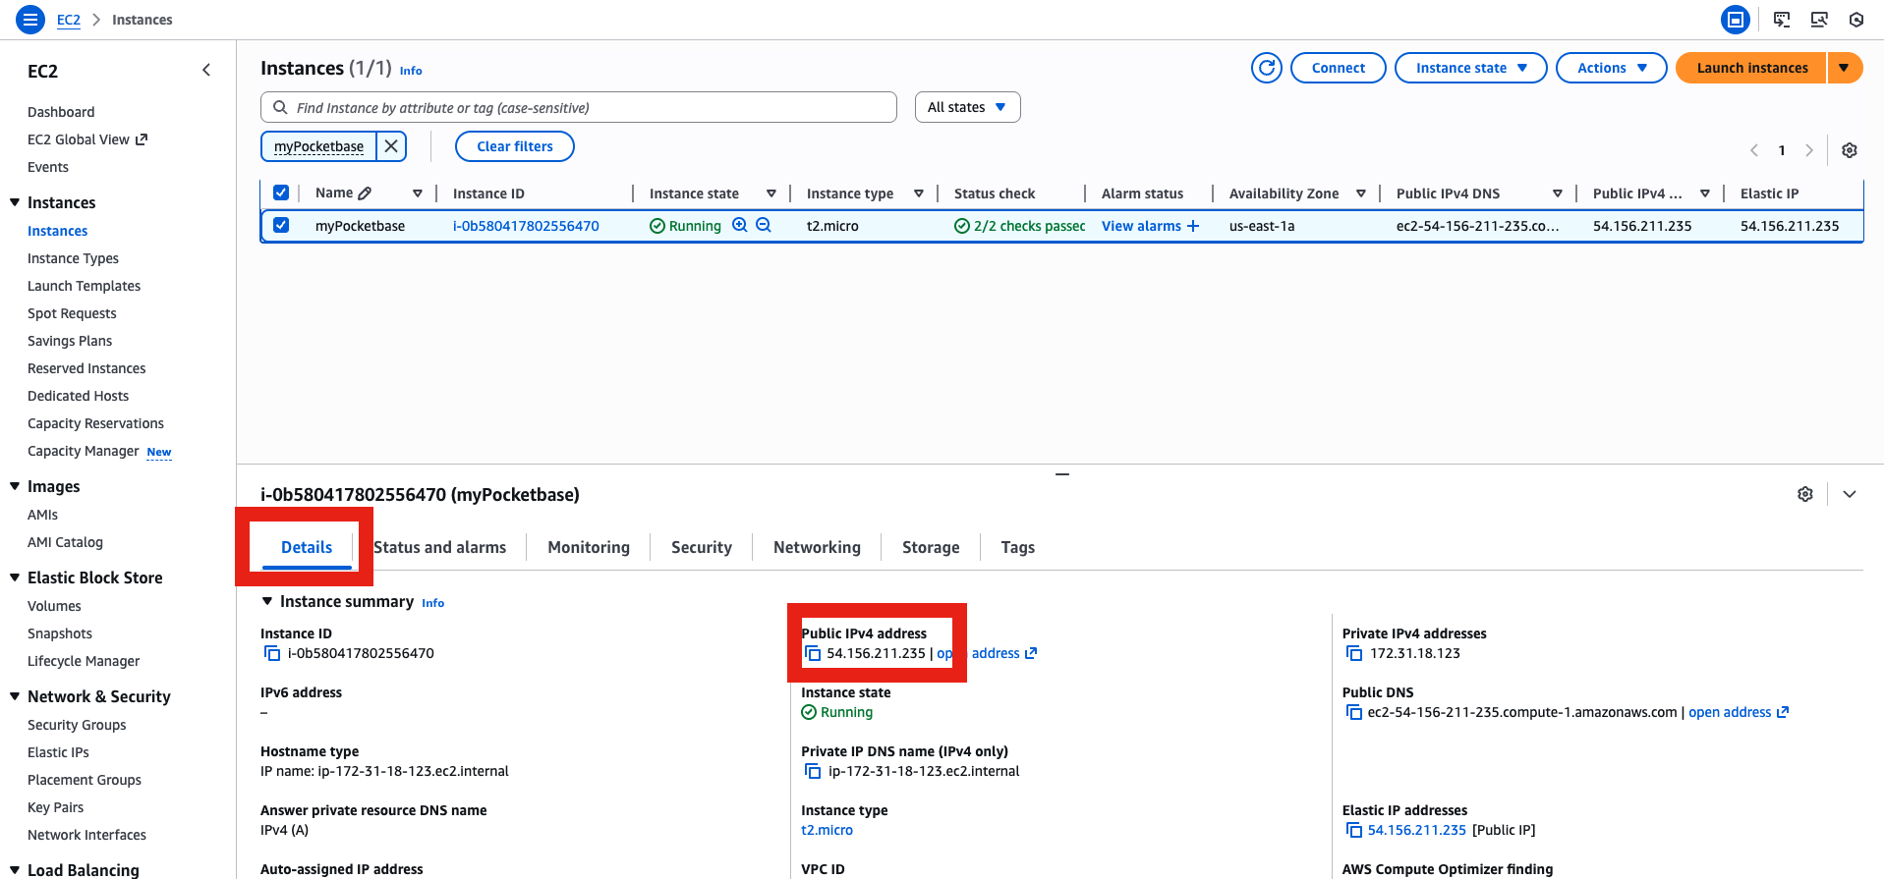This screenshot has width=1884, height=879.
Task: Click the Instance summary Info link
Action: pyautogui.click(x=432, y=603)
